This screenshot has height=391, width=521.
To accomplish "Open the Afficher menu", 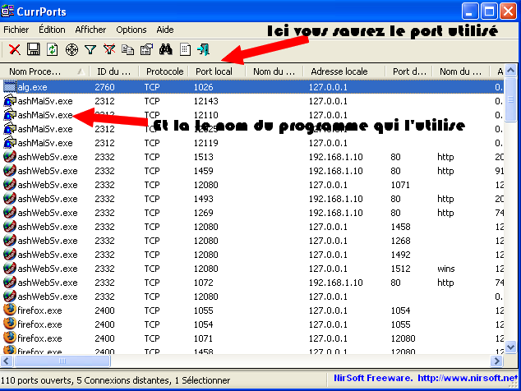I will coord(90,30).
